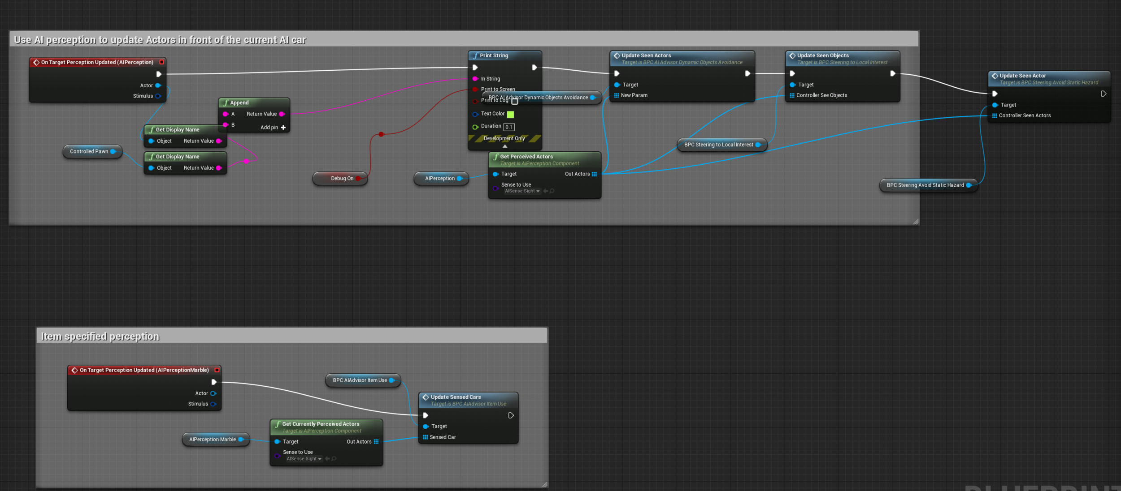
Task: Click Update Seen Actor output execution pin
Action: (x=1104, y=94)
